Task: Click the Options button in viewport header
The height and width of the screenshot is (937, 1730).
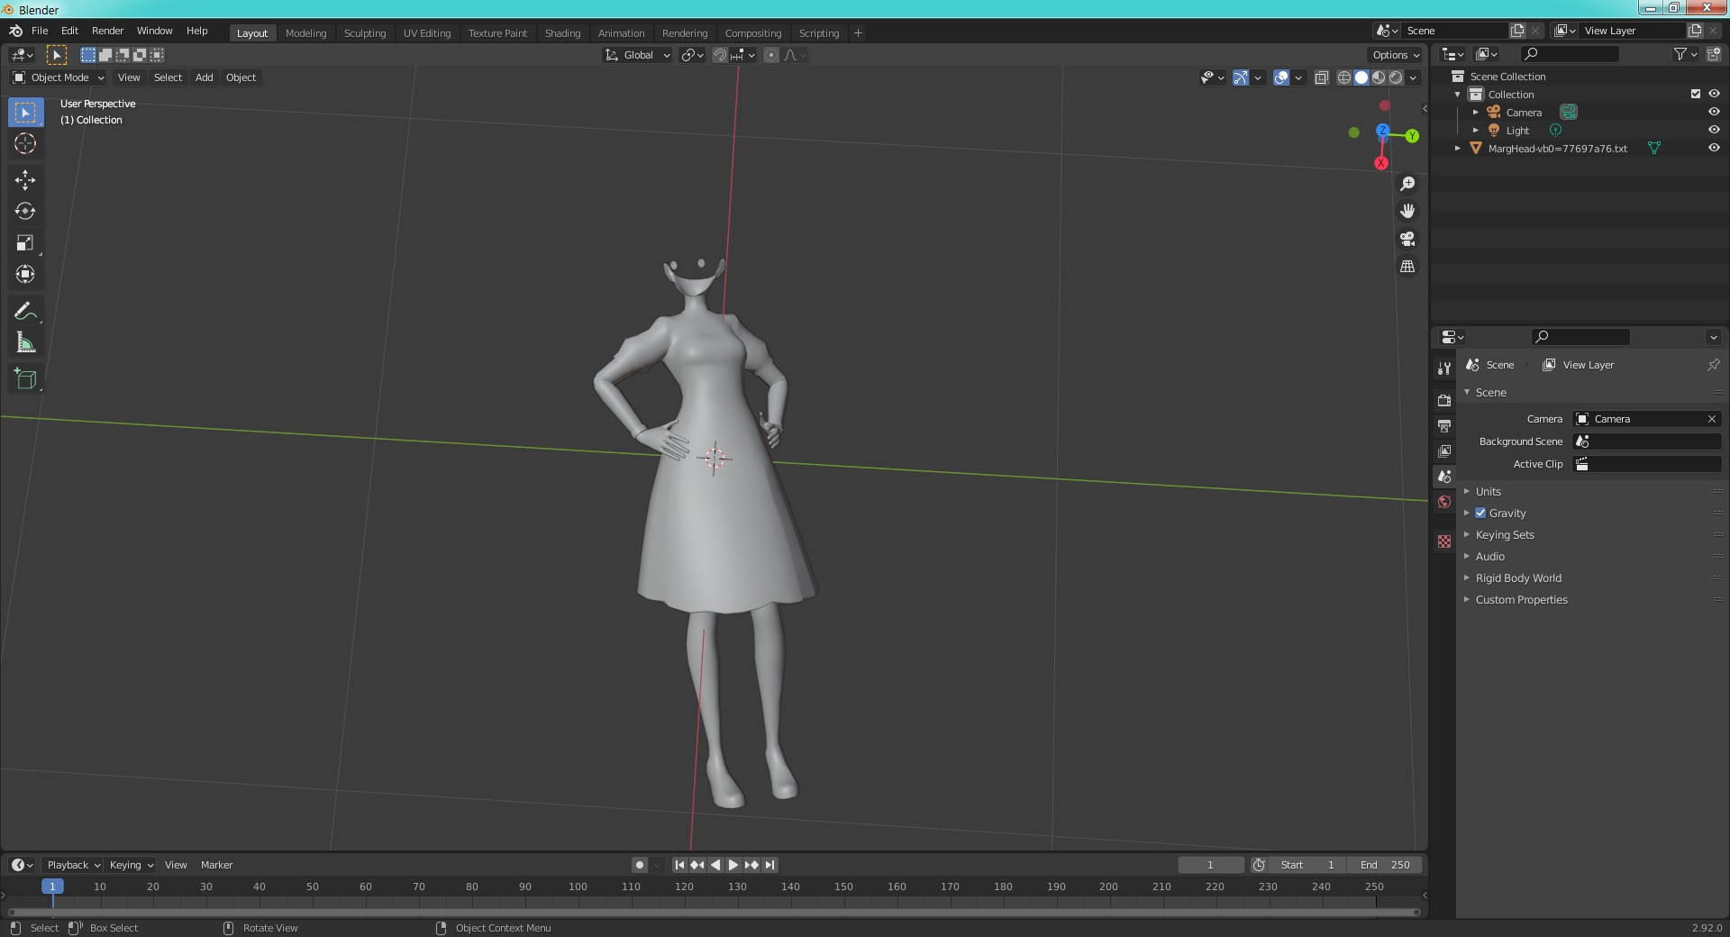Action: pyautogui.click(x=1395, y=55)
